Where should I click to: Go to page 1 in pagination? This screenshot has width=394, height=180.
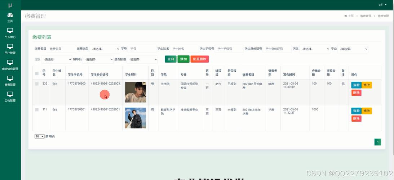378,142
